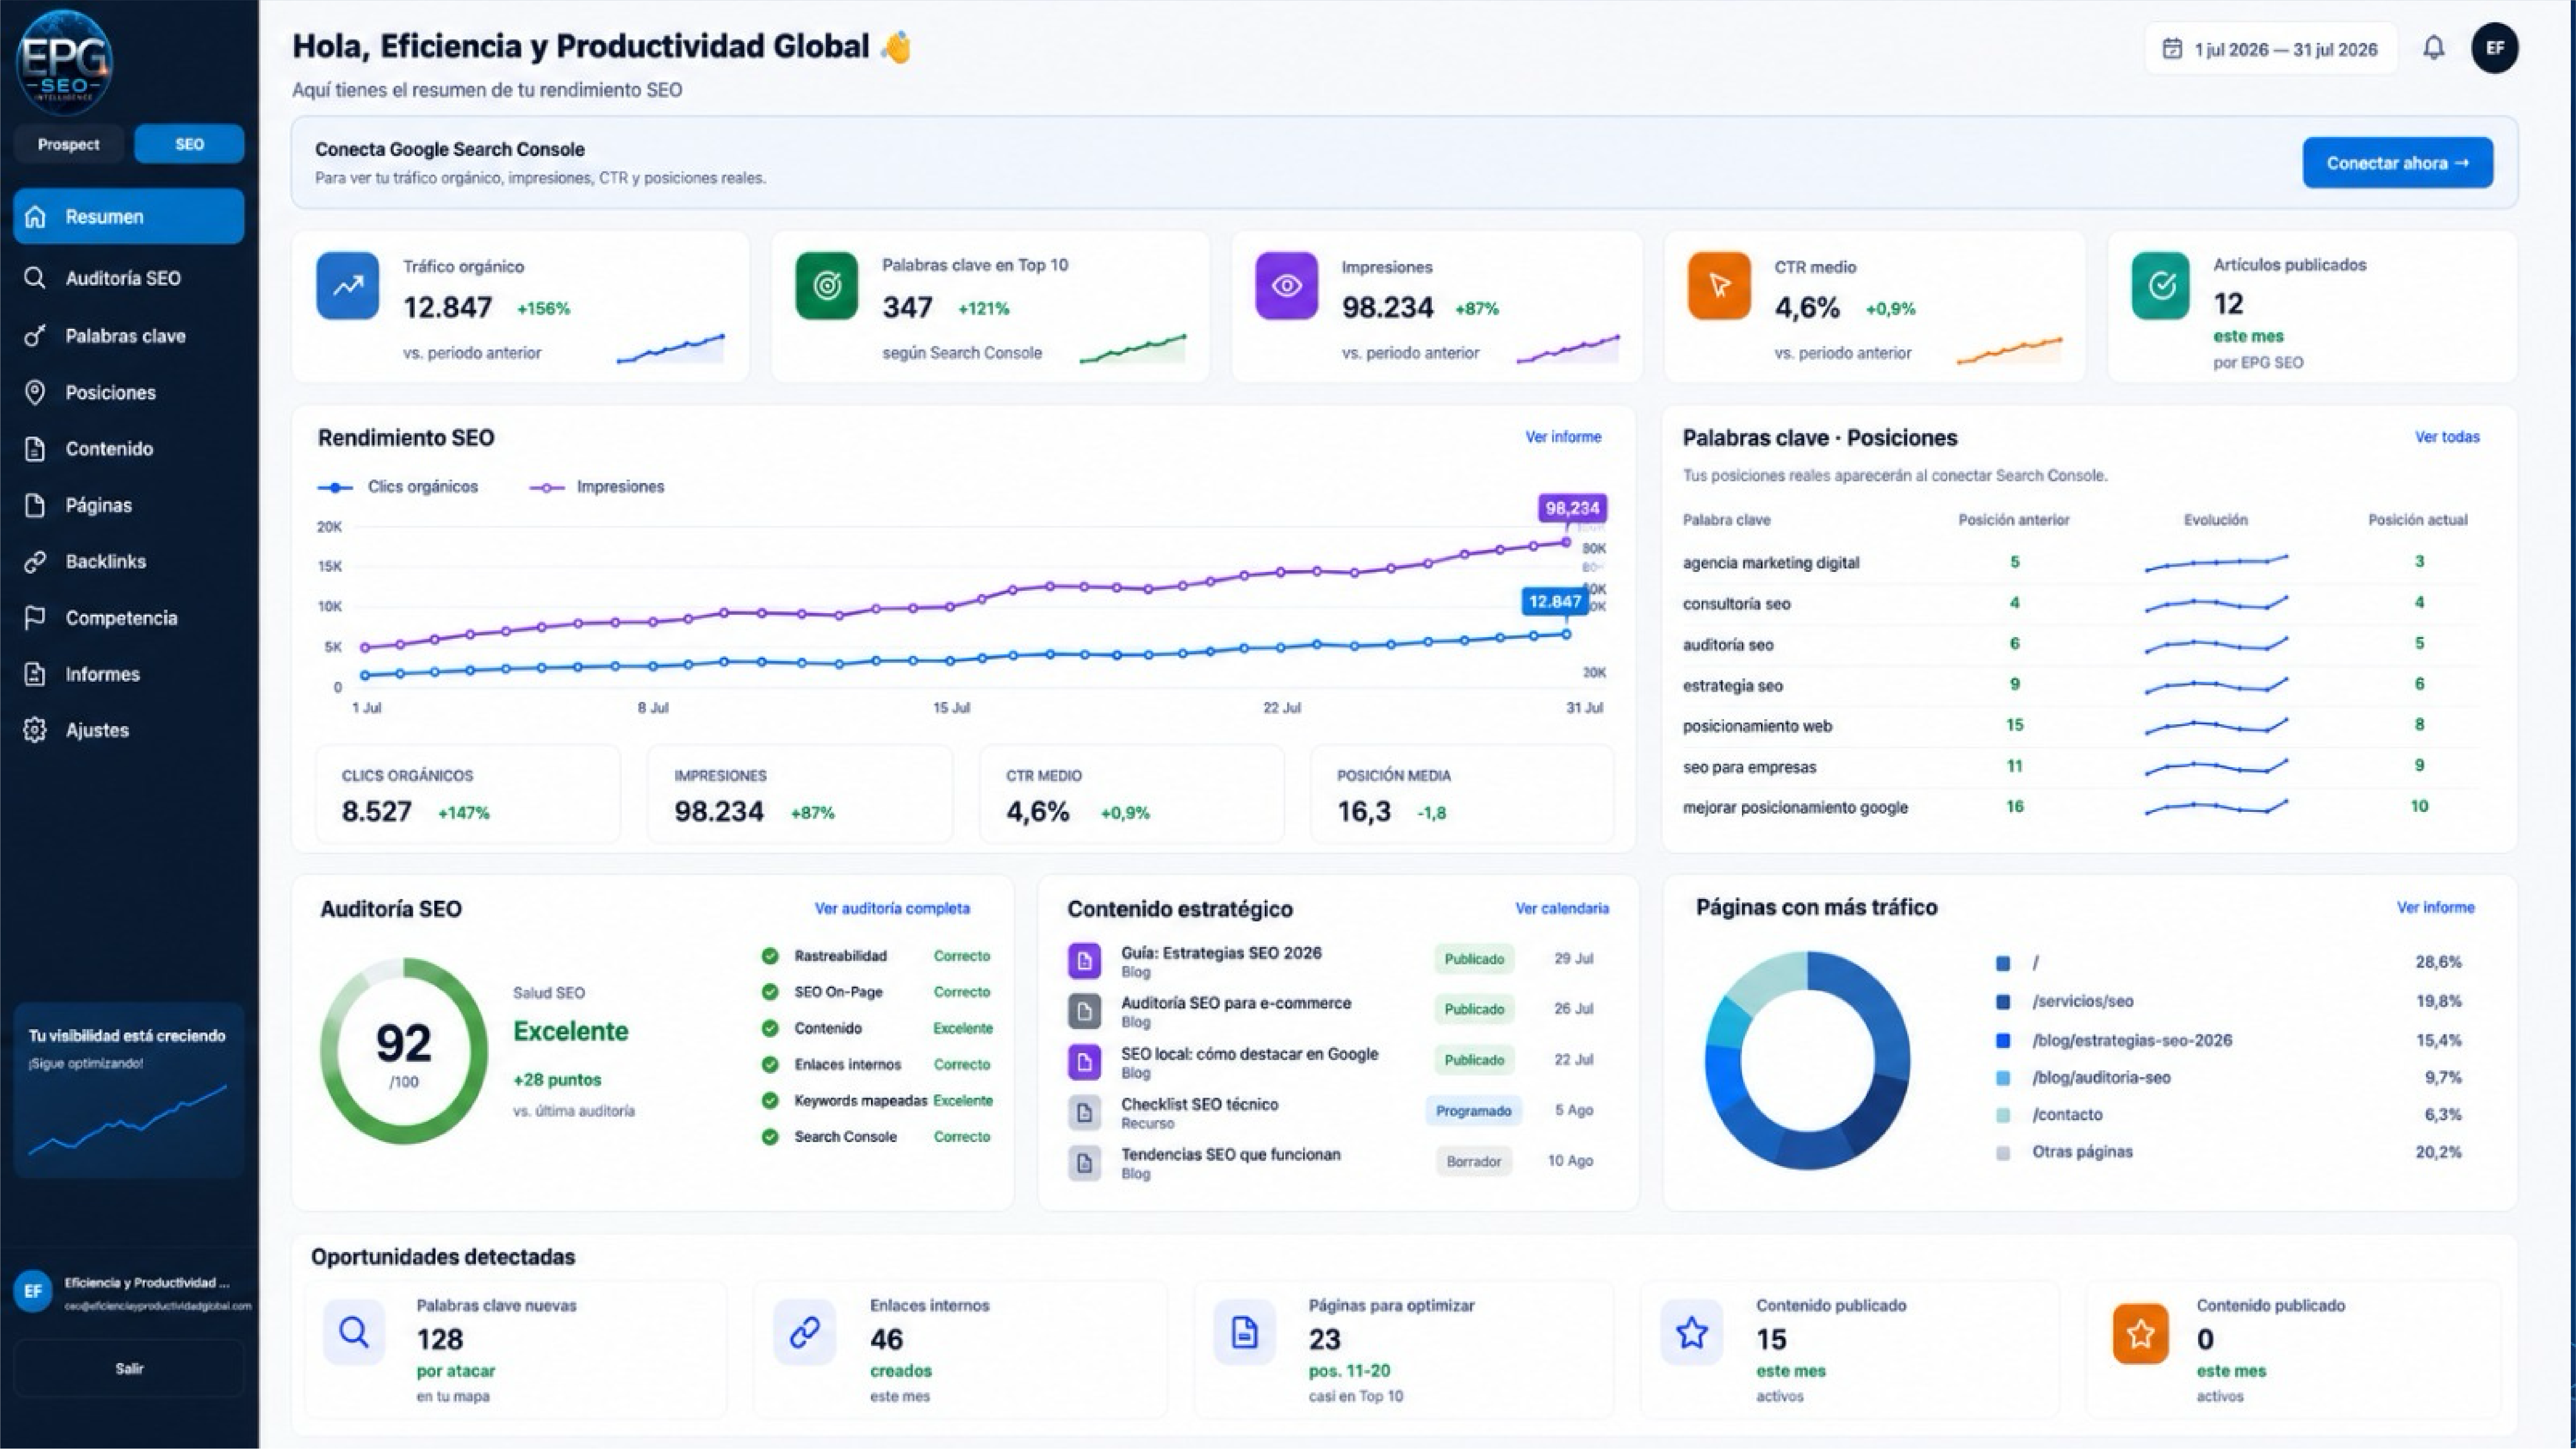2576x1449 pixels.
Task: Click the Tendencias SEO que funcionan document icon
Action: click(x=1084, y=1163)
